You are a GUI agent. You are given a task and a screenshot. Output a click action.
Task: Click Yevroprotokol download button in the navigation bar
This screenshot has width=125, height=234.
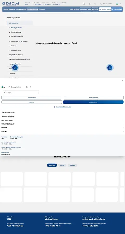point(117,9)
